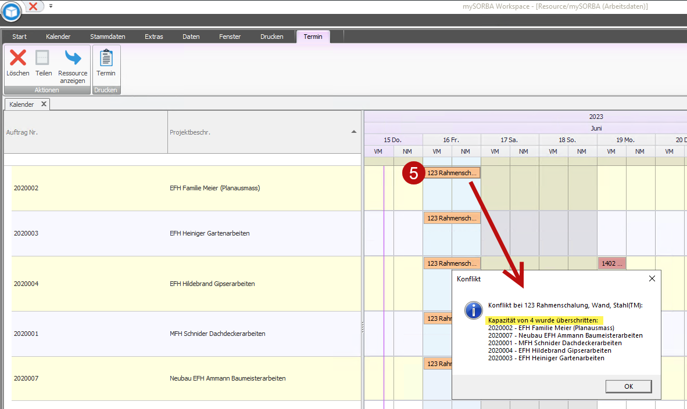Confirm the Konflikt dialog with OK
Screen dimensions: 687x409
point(629,386)
